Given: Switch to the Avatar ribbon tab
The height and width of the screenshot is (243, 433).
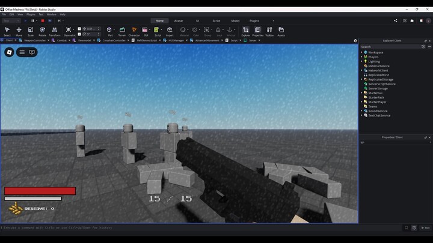Looking at the screenshot, I should 179,20.
